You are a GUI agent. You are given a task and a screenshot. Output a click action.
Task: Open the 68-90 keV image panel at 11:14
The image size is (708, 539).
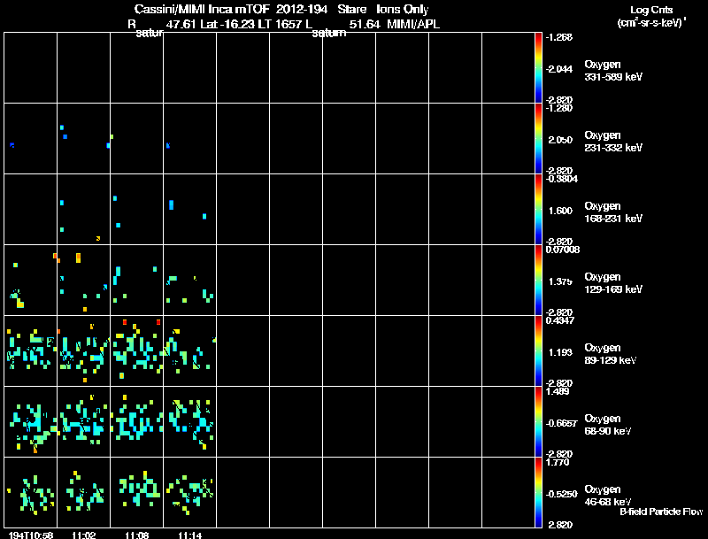189,421
